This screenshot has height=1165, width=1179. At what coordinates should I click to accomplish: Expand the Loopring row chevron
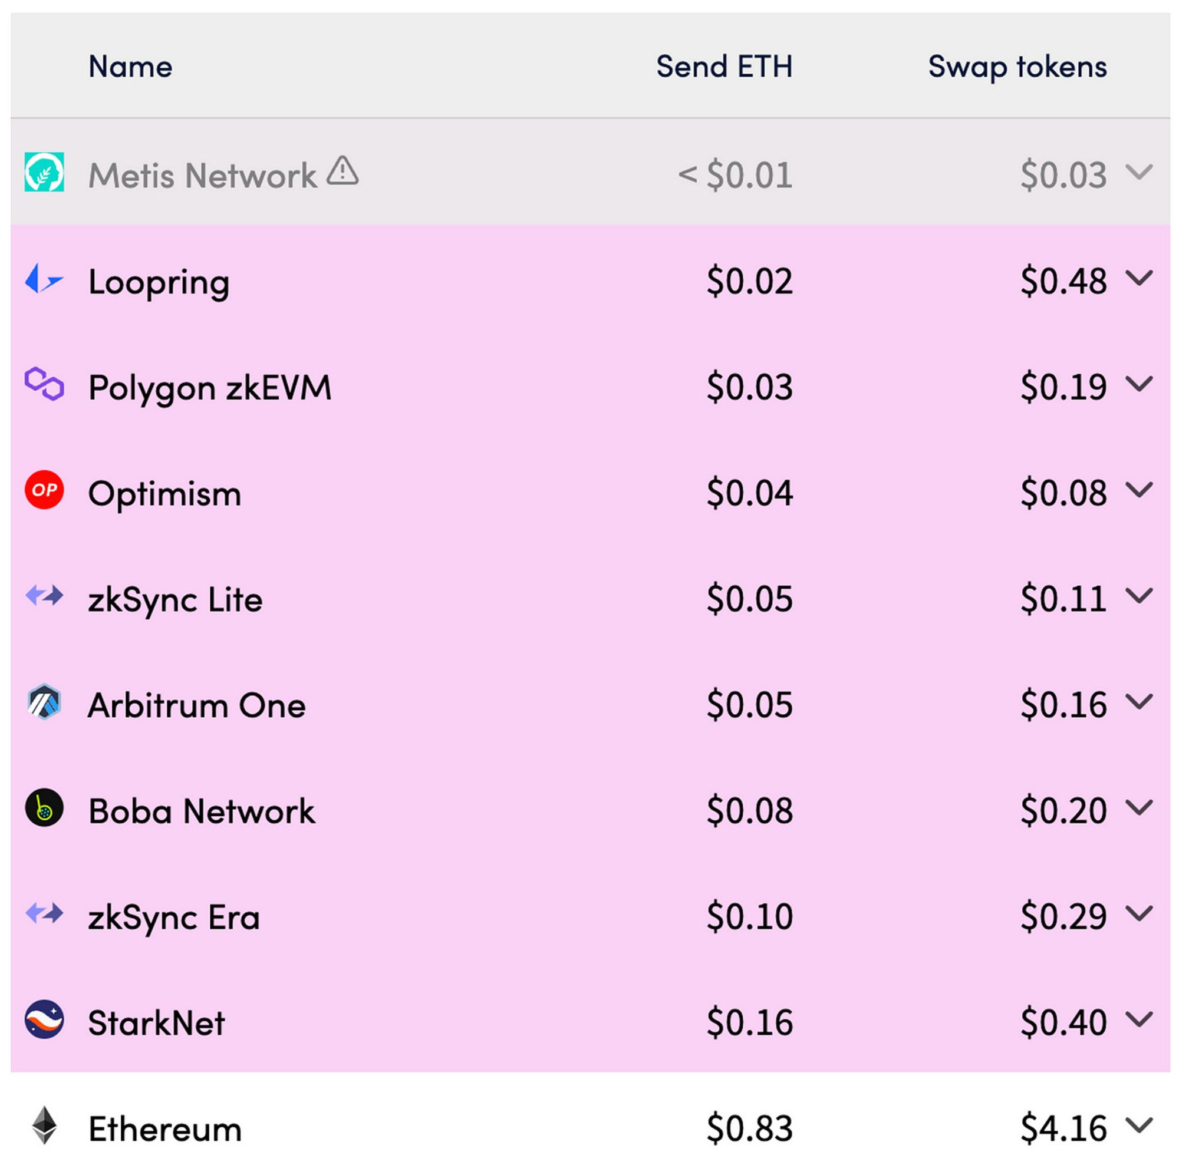point(1140,278)
